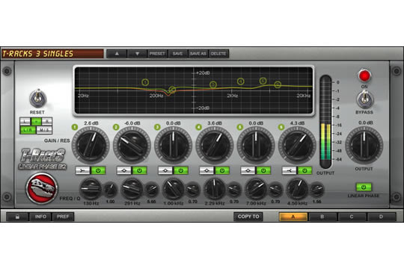Change band 1 low-shelf filter shape icon

(83, 170)
